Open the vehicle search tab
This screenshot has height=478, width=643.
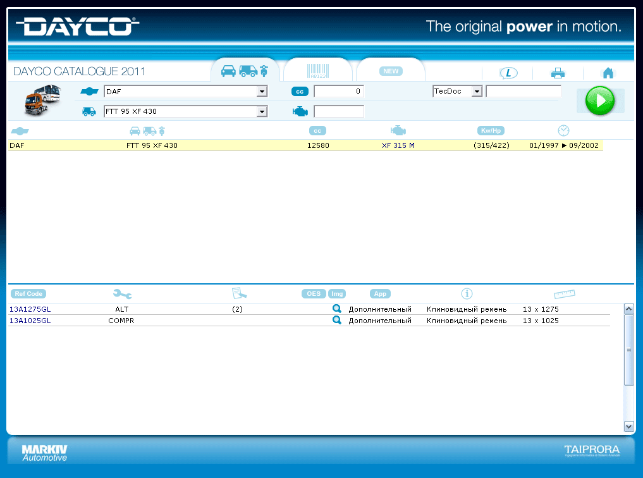245,71
